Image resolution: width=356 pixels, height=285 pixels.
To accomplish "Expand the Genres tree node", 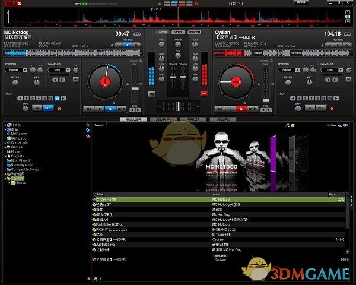I will [x=5, y=147].
